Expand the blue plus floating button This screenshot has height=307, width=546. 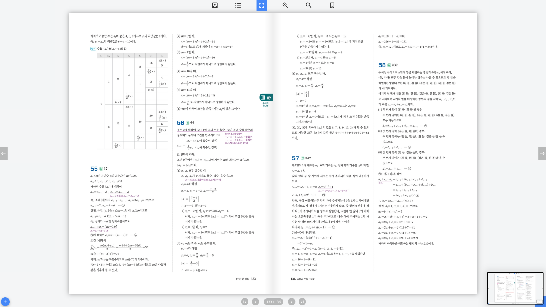click(5, 302)
